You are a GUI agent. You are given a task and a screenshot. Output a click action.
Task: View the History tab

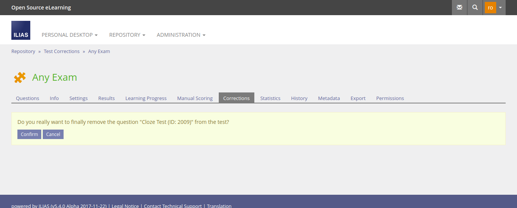[x=299, y=98]
